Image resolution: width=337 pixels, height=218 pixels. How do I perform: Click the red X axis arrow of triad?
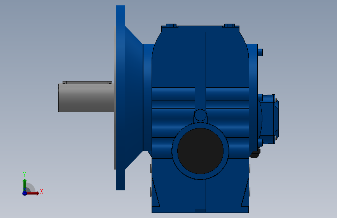(32, 193)
